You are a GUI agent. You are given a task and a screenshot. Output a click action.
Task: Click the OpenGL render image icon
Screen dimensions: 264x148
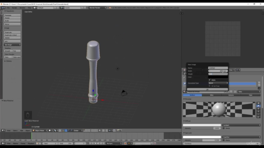(118, 130)
